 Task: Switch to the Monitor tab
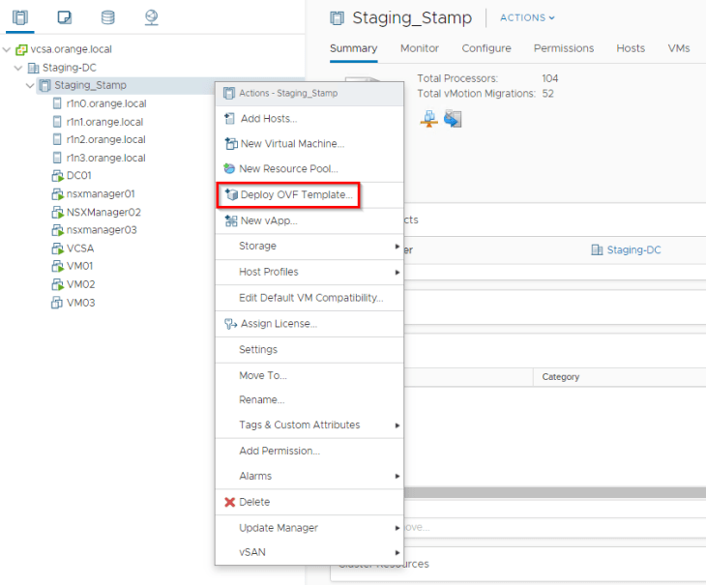tap(419, 48)
